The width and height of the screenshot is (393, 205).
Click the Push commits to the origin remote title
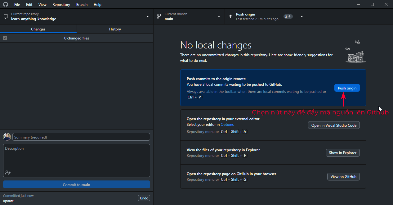click(x=216, y=79)
